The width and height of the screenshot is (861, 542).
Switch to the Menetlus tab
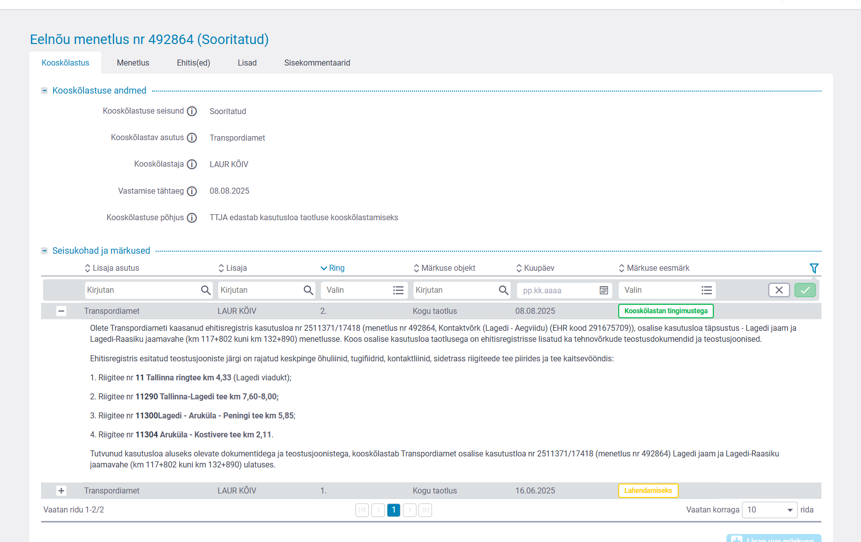tap(133, 63)
